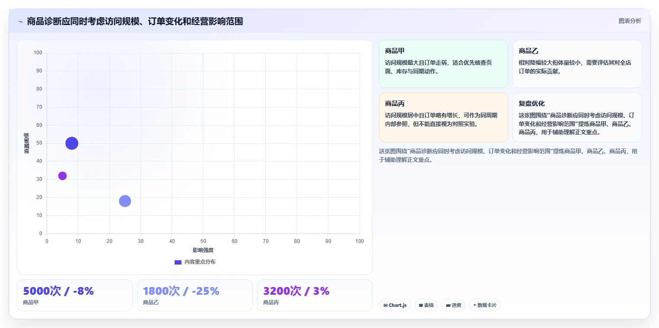
Task: Click the 影响强度 x-axis title
Action: coord(203,250)
